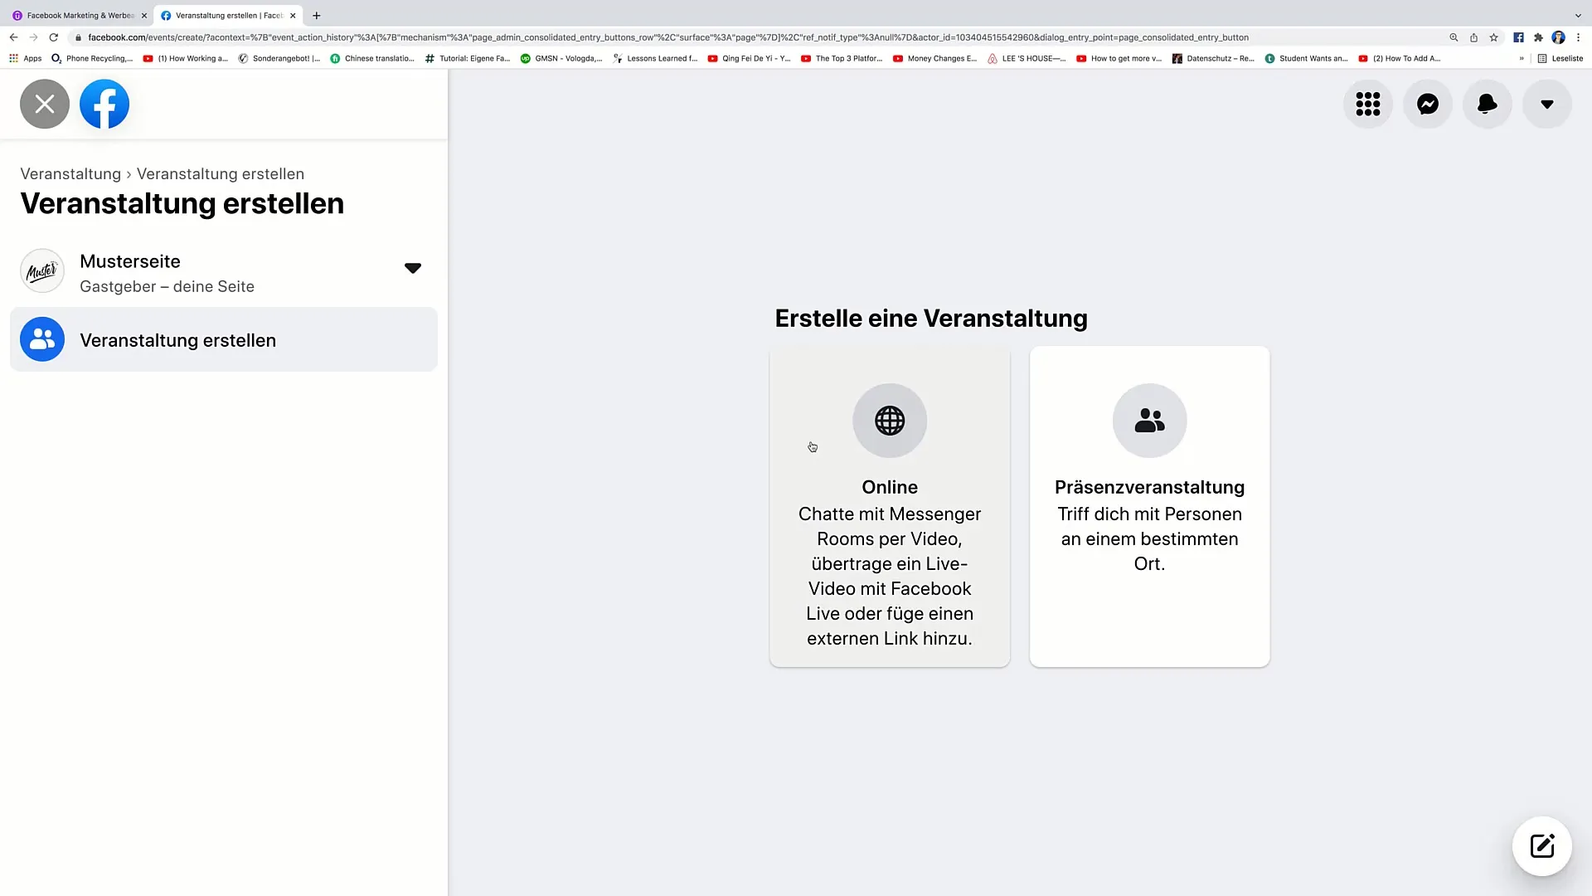The height and width of the screenshot is (896, 1592).
Task: Click the Messenger icon in top bar
Action: [x=1428, y=104]
